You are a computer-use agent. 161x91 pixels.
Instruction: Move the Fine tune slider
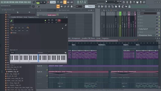point(49,53)
